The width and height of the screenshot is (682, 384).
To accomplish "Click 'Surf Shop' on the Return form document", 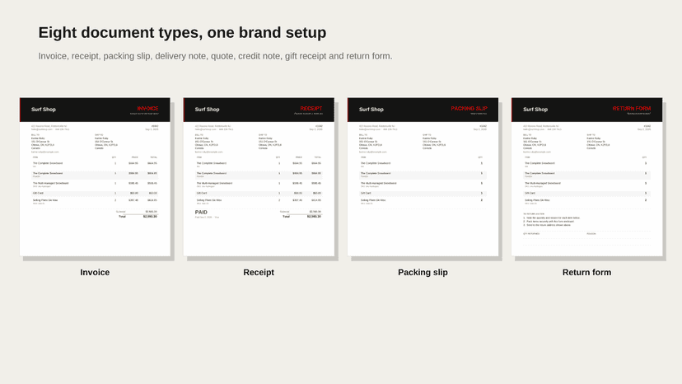I will (x=535, y=110).
